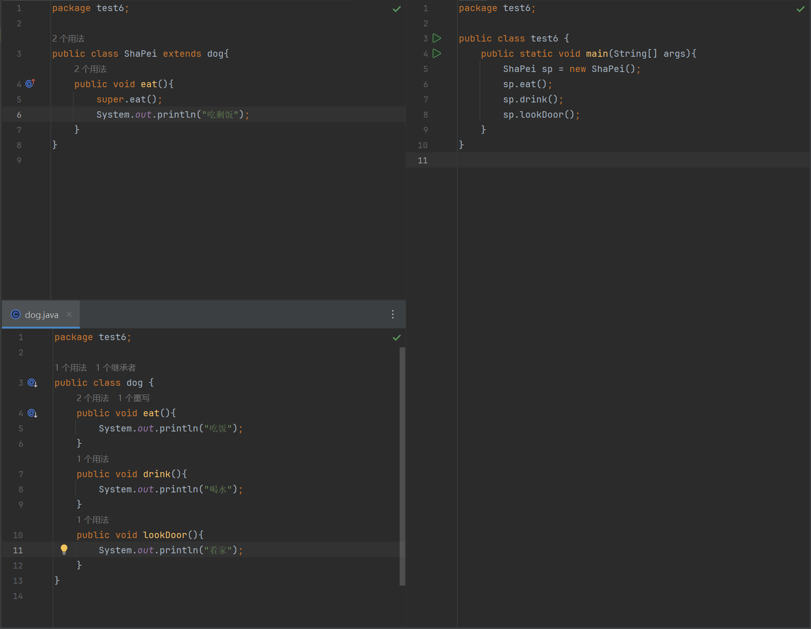This screenshot has height=629, width=811.
Task: Click the "喝水" string in dog.java
Action: [x=218, y=489]
